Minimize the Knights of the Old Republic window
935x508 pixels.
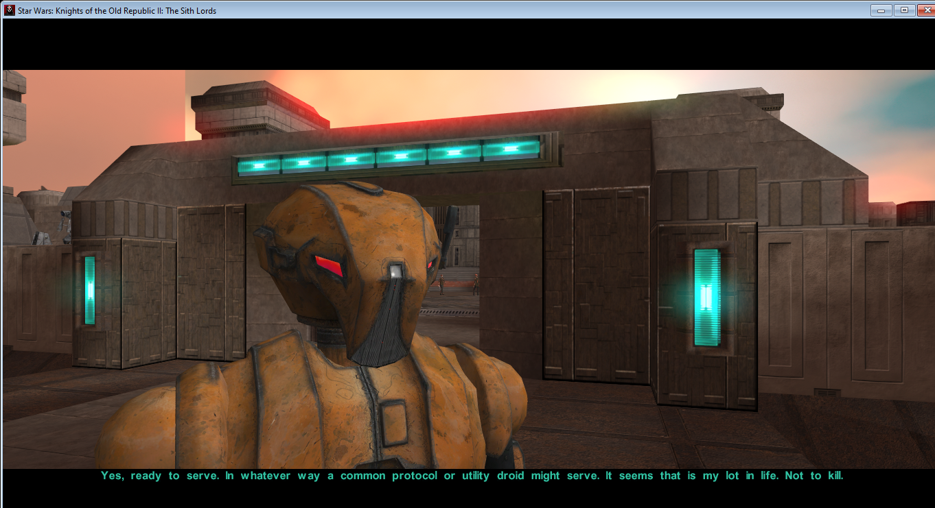pos(881,10)
